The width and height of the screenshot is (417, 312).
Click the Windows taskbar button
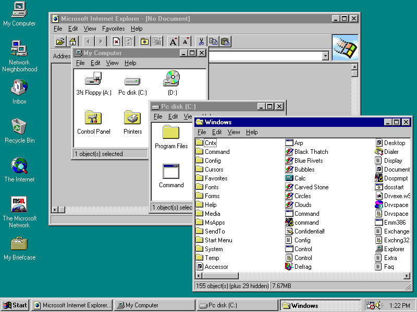(x=320, y=305)
